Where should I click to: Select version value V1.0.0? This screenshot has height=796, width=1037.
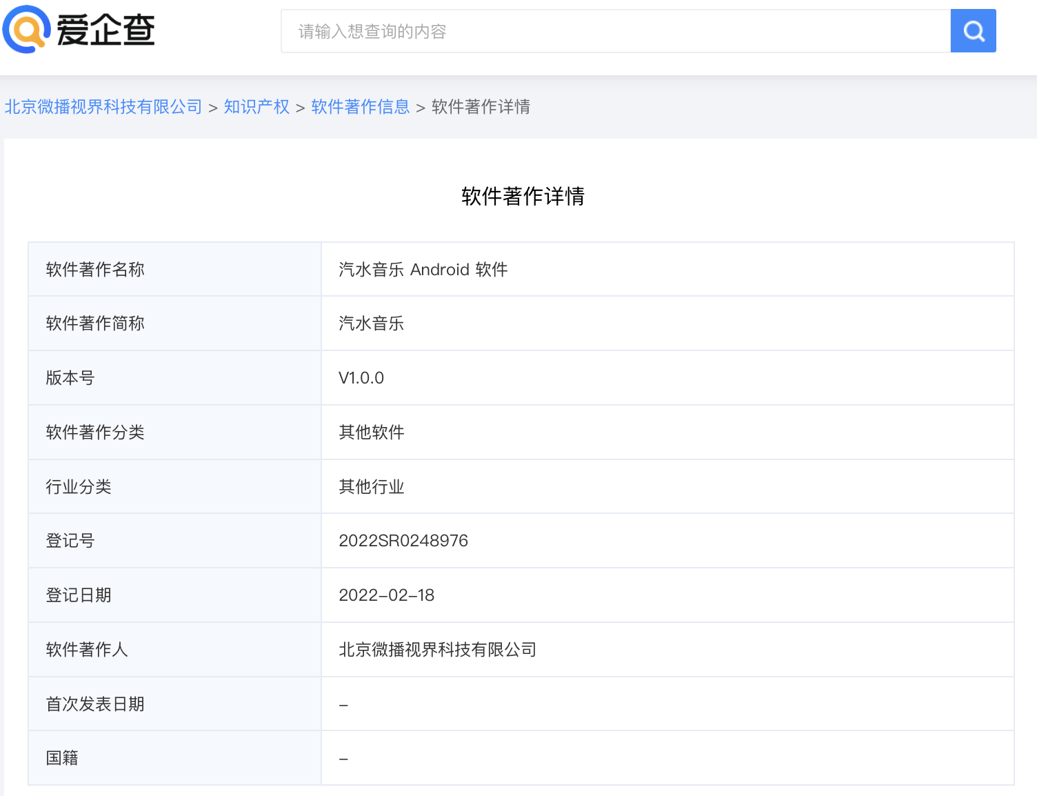click(361, 378)
